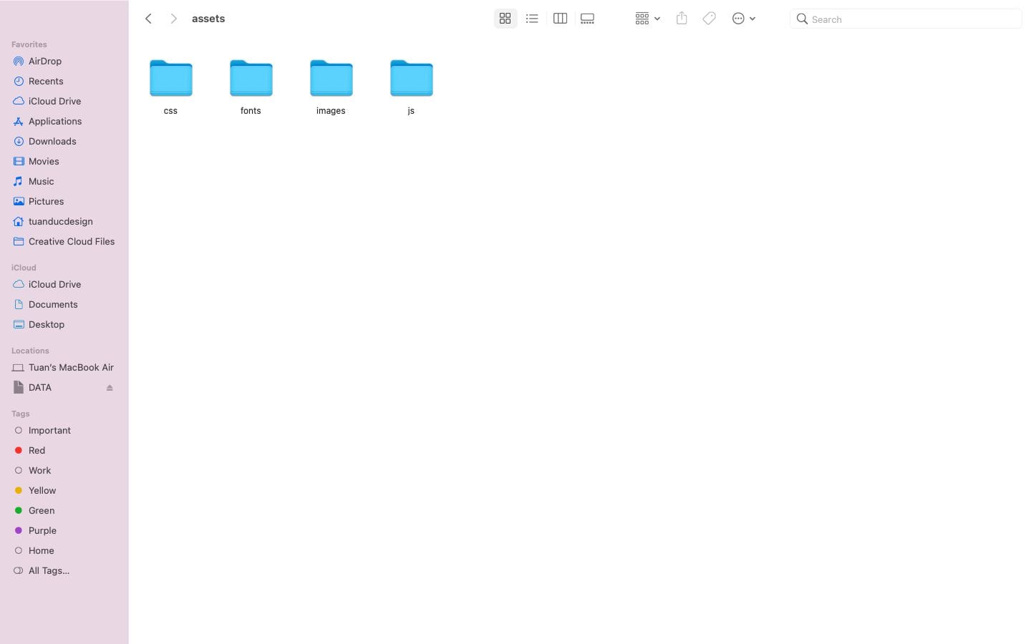1031x644 pixels.
Task: Switch to gallery view
Action: coord(587,19)
